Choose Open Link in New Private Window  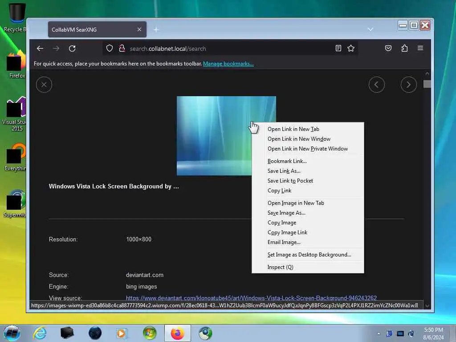(308, 149)
